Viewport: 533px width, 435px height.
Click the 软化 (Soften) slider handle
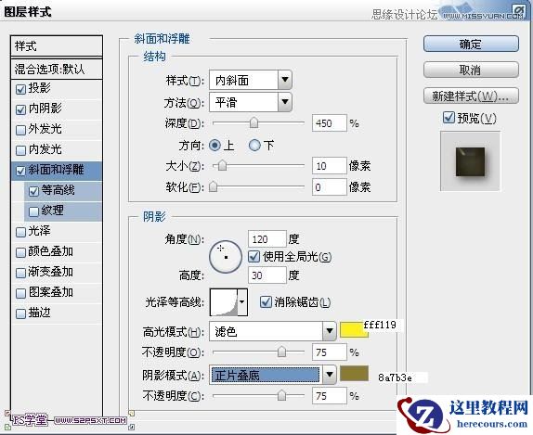point(213,186)
